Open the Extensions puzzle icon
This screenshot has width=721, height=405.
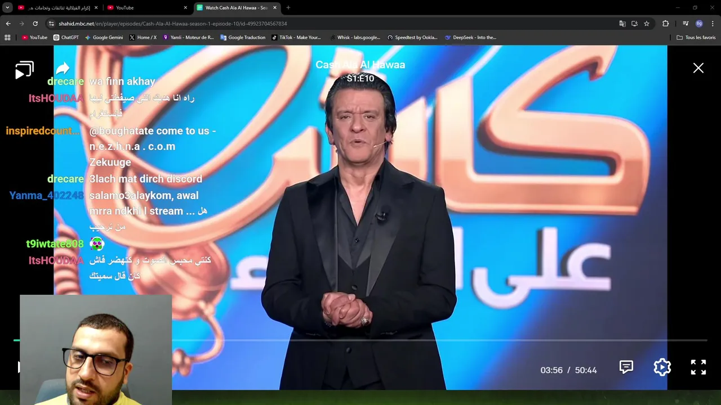[666, 24]
